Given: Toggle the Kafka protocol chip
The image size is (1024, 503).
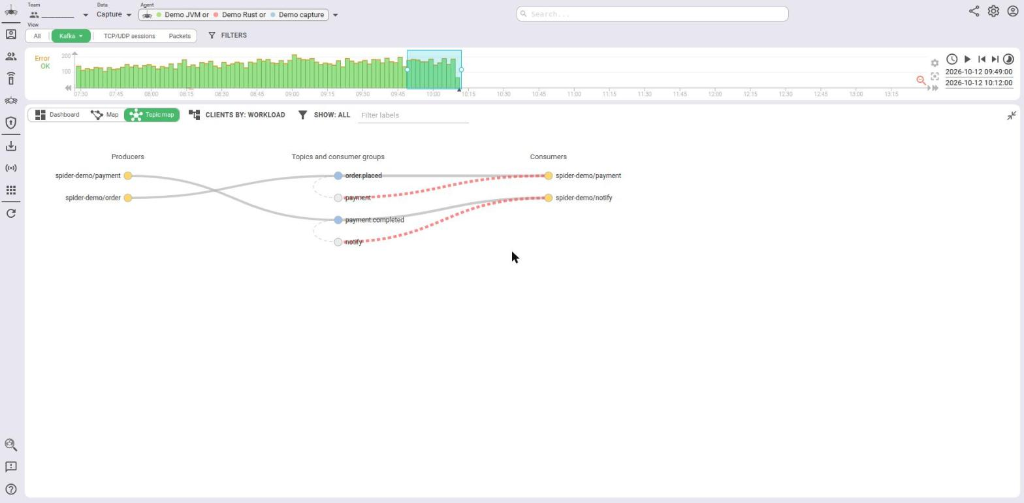Looking at the screenshot, I should [x=71, y=36].
